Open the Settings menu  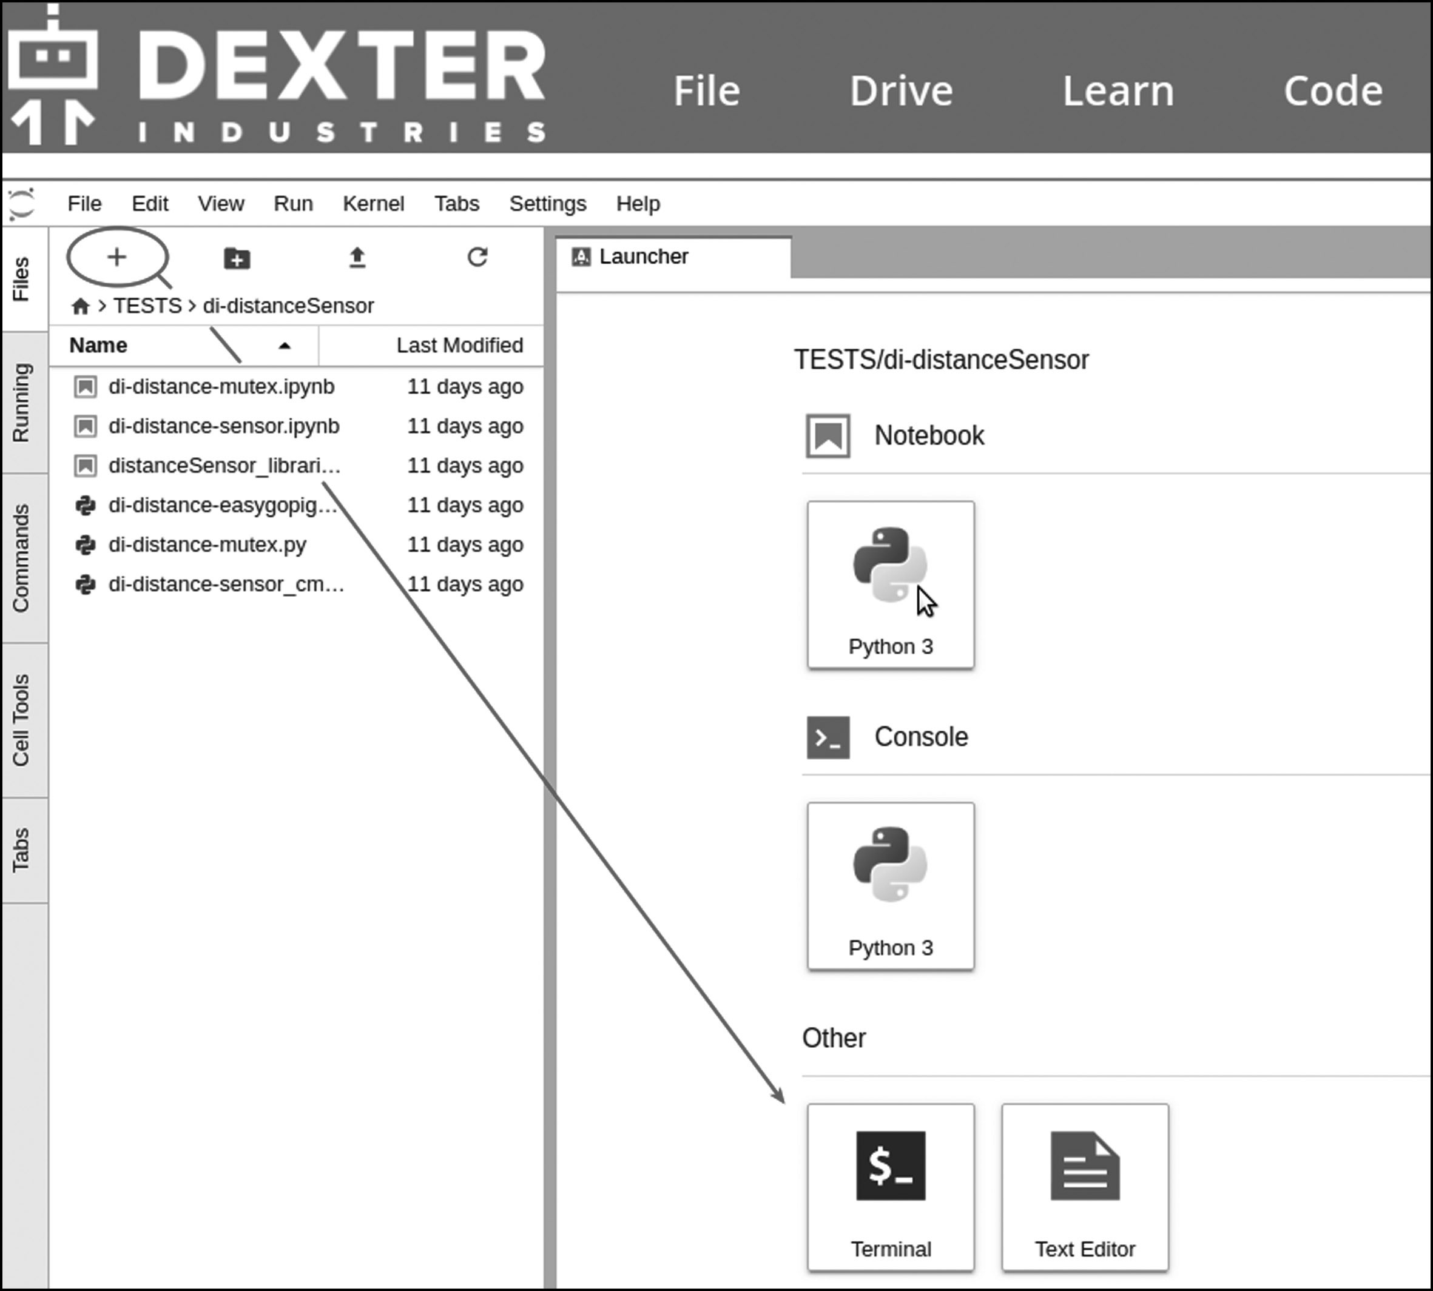tap(547, 204)
